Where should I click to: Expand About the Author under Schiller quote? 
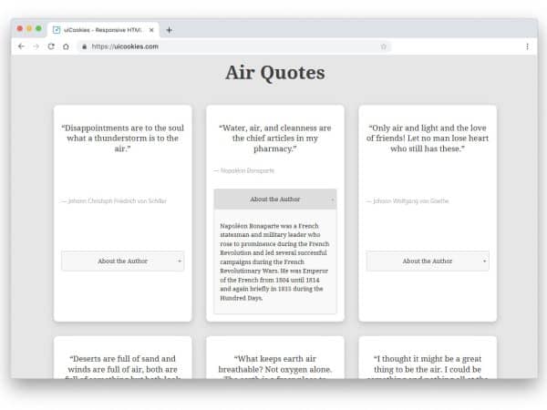(123, 261)
